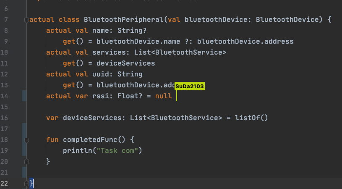Click the null keyword on line 14
The width and height of the screenshot is (342, 189).
coord(163,96)
